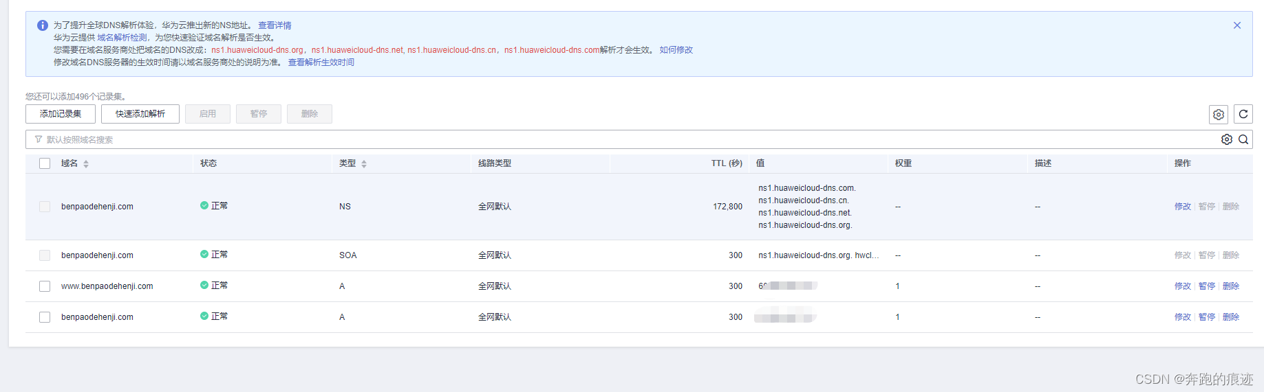This screenshot has height=392, width=1264.
Task: Tick checkbox for NS record row
Action: click(x=45, y=207)
